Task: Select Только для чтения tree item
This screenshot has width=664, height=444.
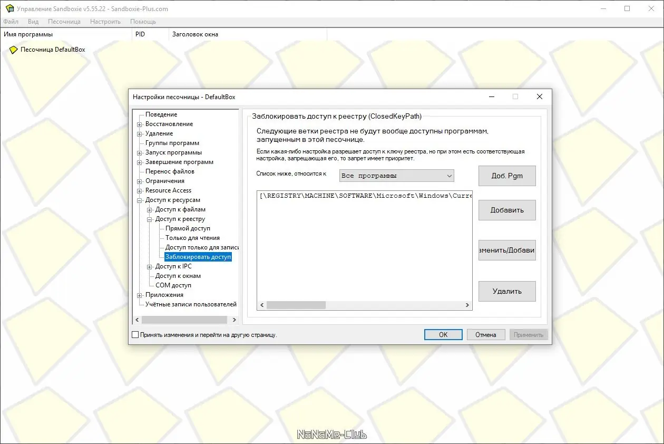Action: point(192,238)
